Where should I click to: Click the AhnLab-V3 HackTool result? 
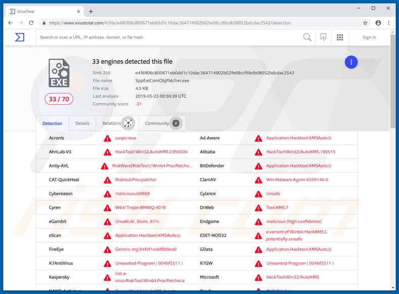point(151,152)
